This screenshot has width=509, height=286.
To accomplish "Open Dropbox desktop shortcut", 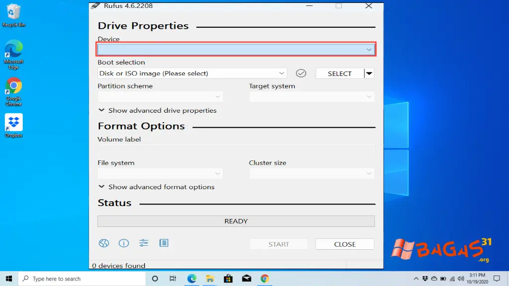I will click(13, 126).
